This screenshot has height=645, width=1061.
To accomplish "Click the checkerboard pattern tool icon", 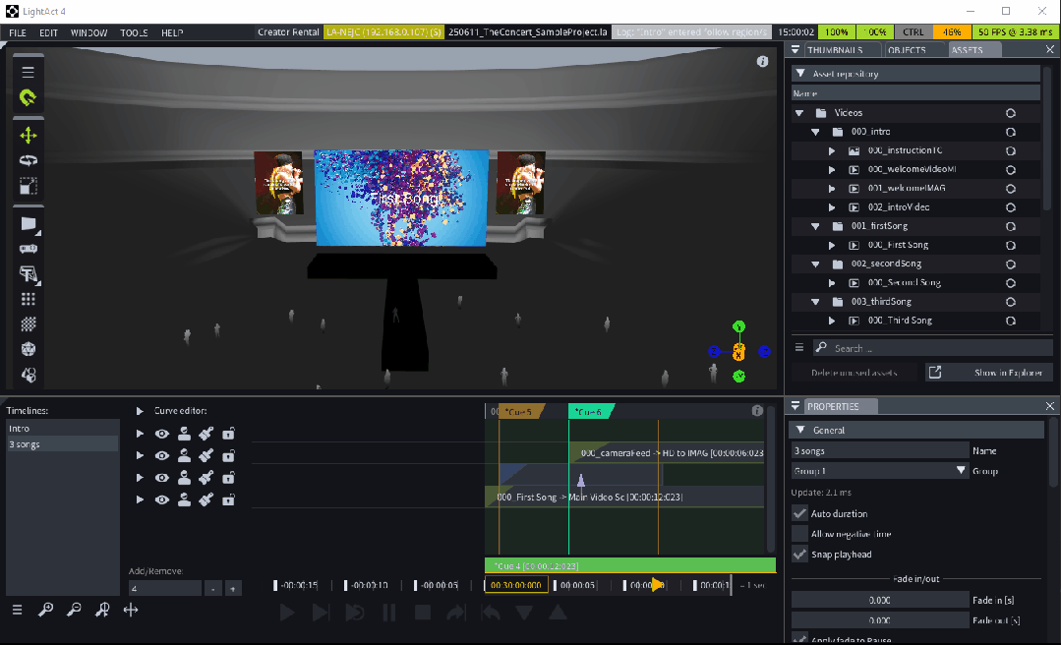I will [28, 323].
